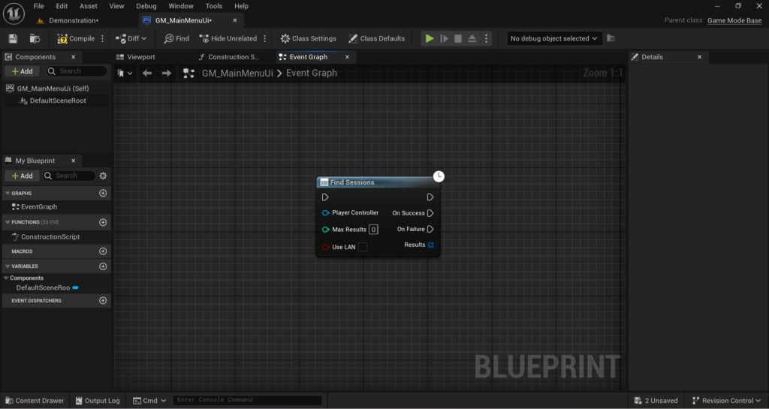The image size is (769, 409).
Task: Open My Blueprint settings gear
Action: 103,176
